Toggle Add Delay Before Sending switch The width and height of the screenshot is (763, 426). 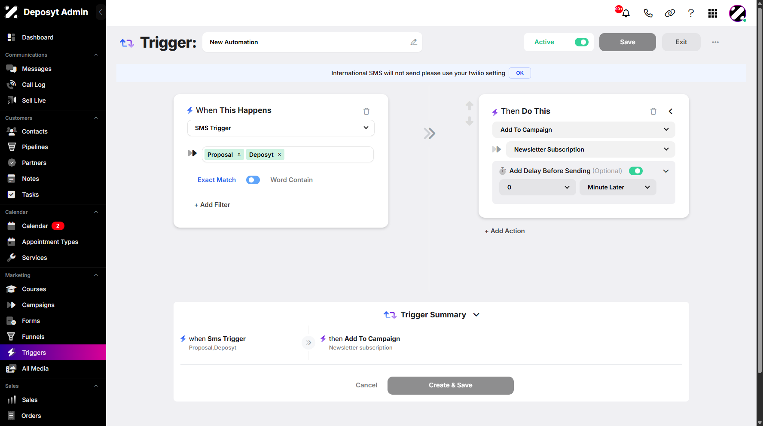pos(636,171)
